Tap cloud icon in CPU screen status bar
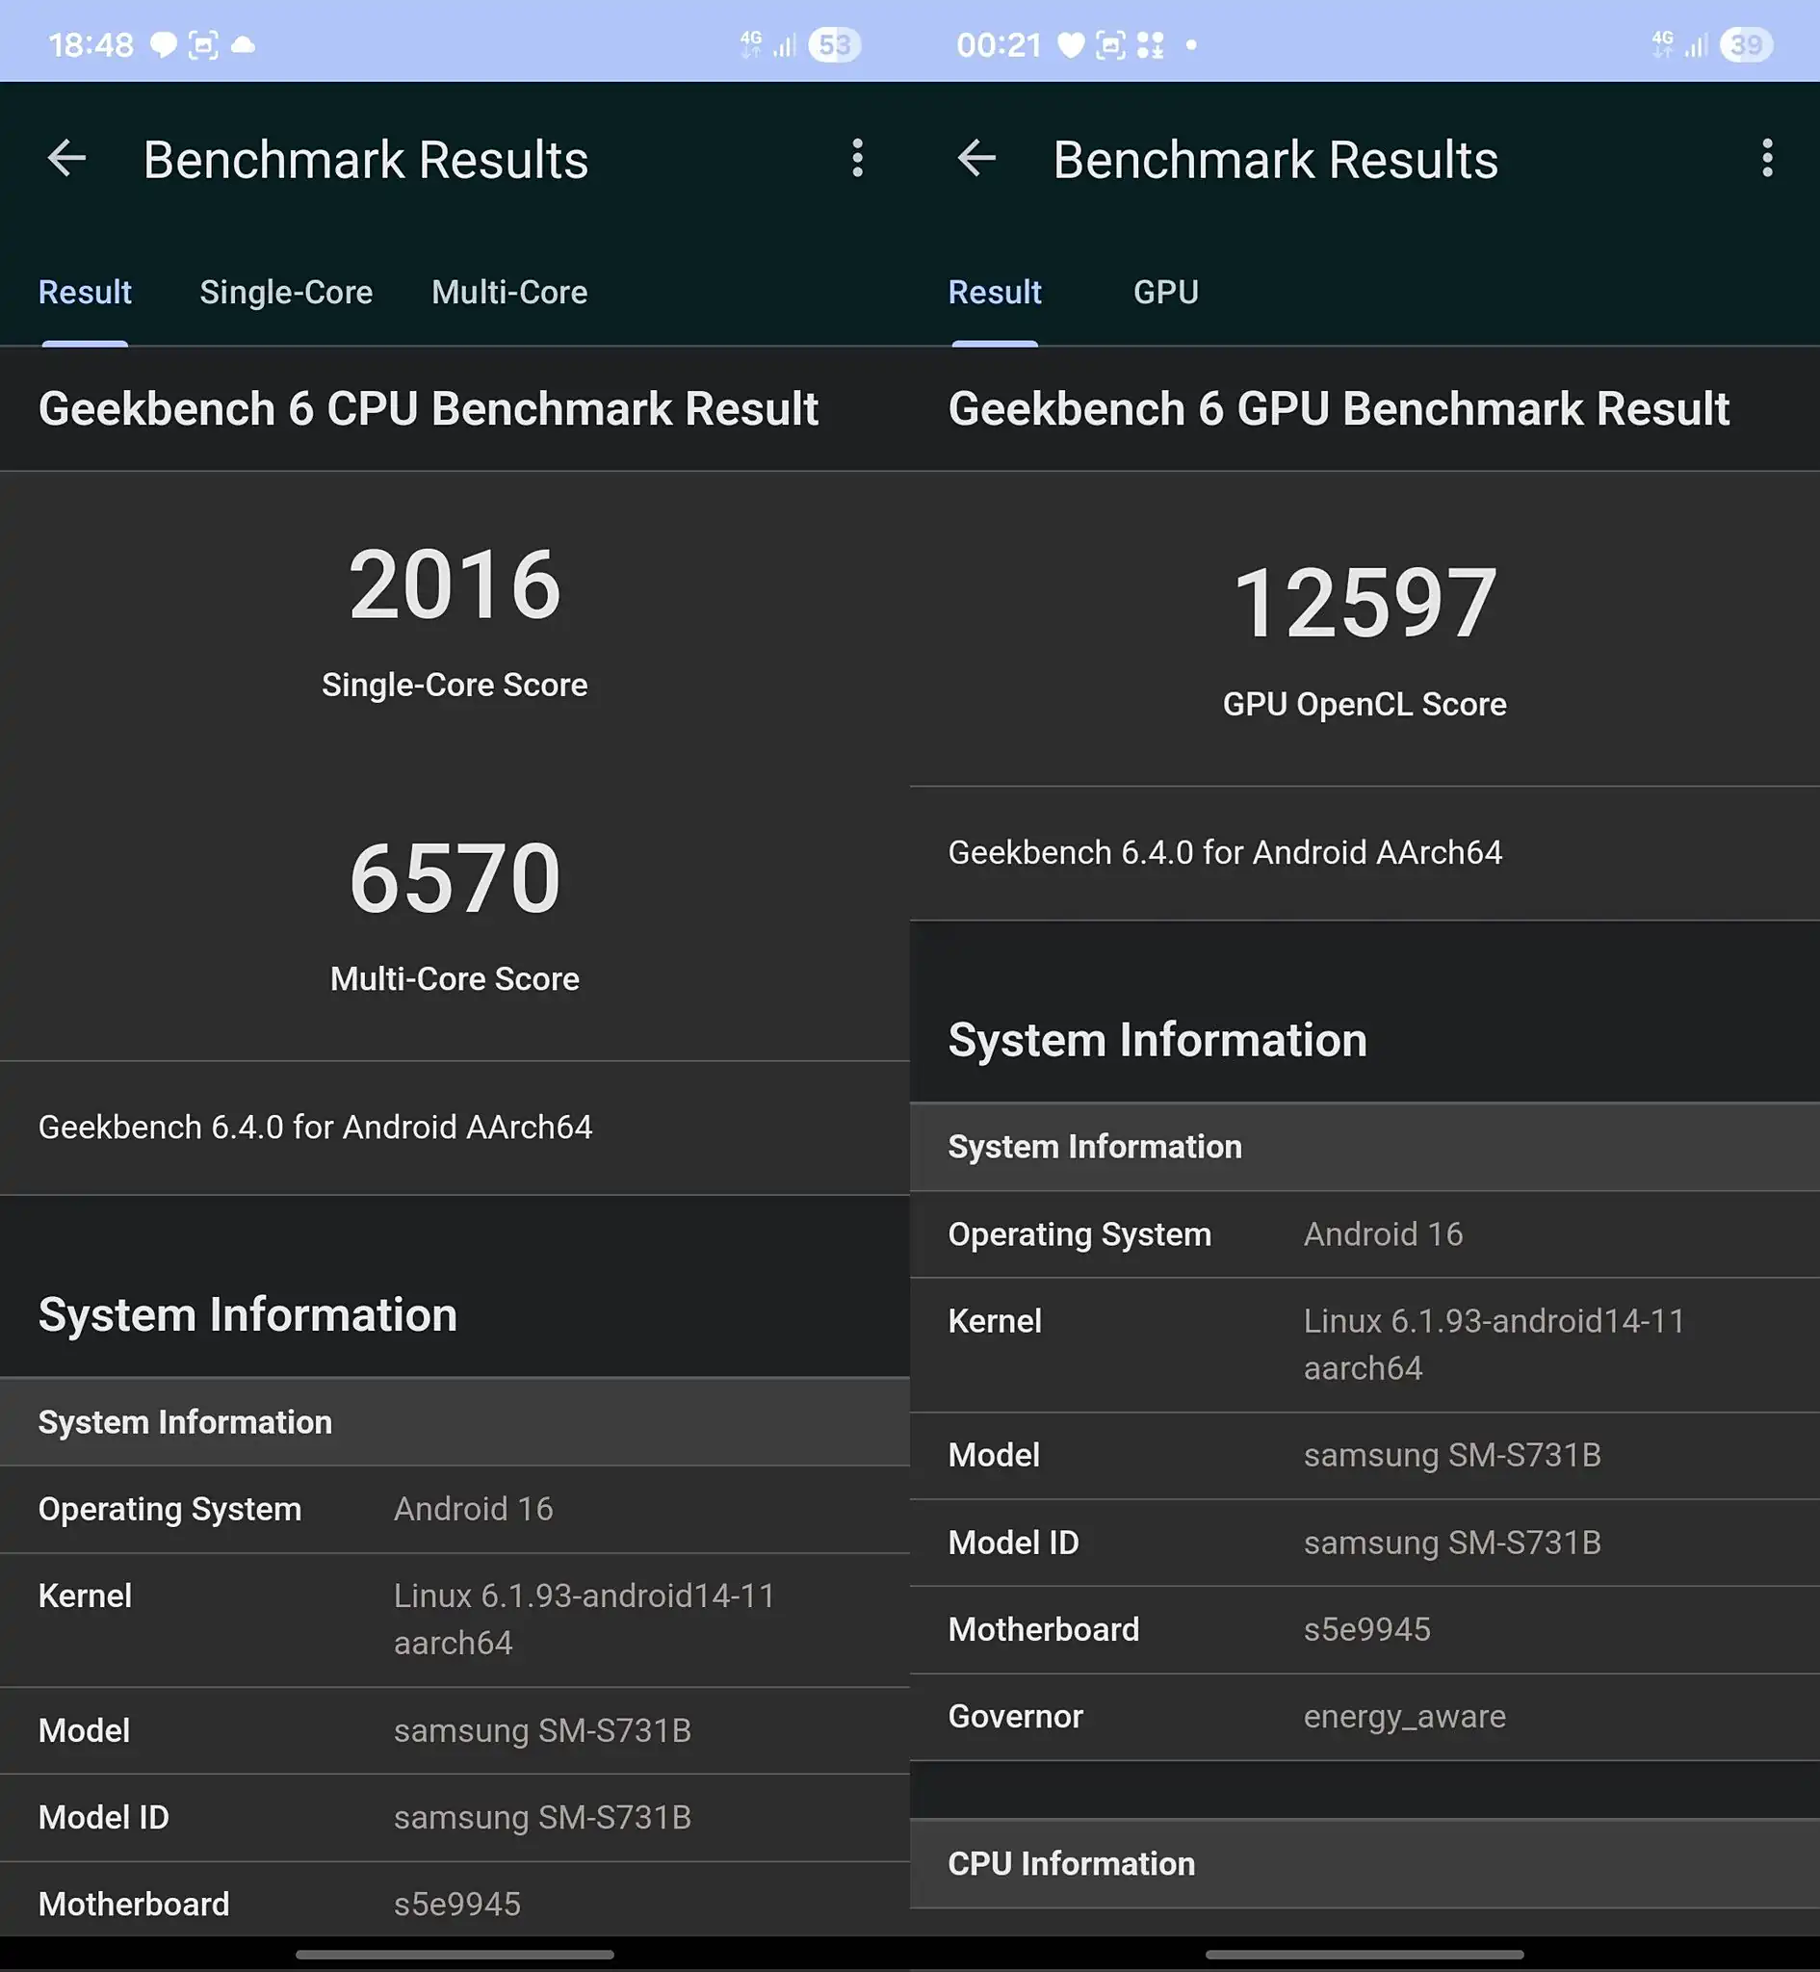The height and width of the screenshot is (1972, 1820). click(244, 45)
